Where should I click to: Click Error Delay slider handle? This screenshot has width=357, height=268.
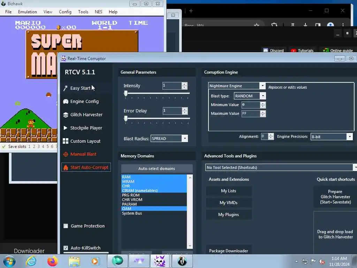tap(126, 119)
